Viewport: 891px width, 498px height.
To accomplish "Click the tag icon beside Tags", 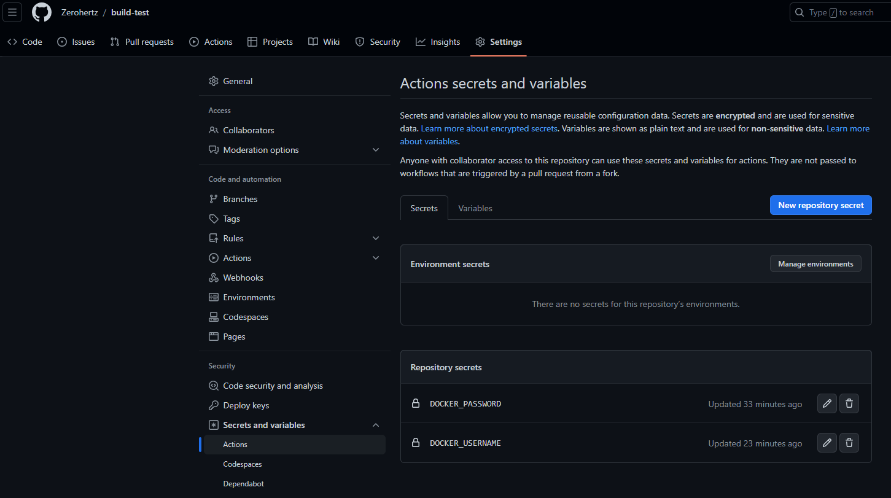I will (214, 219).
